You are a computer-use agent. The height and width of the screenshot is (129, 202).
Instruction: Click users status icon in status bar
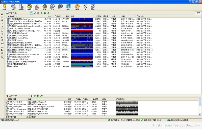point(109,120)
